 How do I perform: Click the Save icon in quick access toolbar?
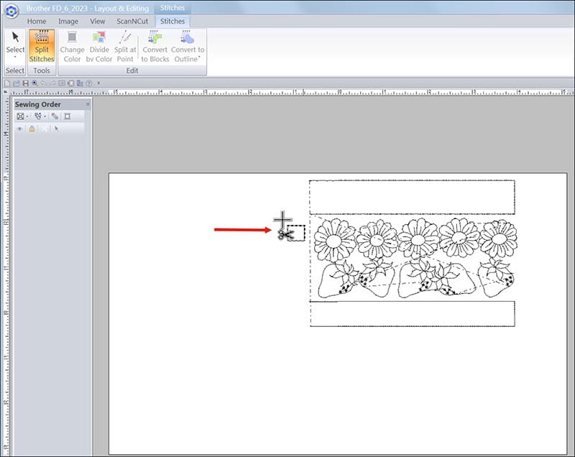[26, 83]
